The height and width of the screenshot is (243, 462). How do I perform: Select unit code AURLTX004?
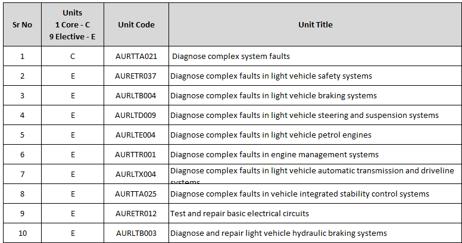pos(136,175)
